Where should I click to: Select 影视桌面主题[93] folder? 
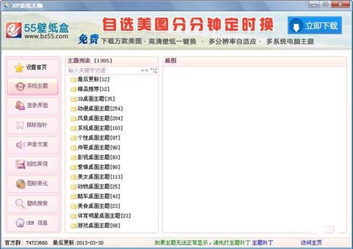tap(95, 157)
